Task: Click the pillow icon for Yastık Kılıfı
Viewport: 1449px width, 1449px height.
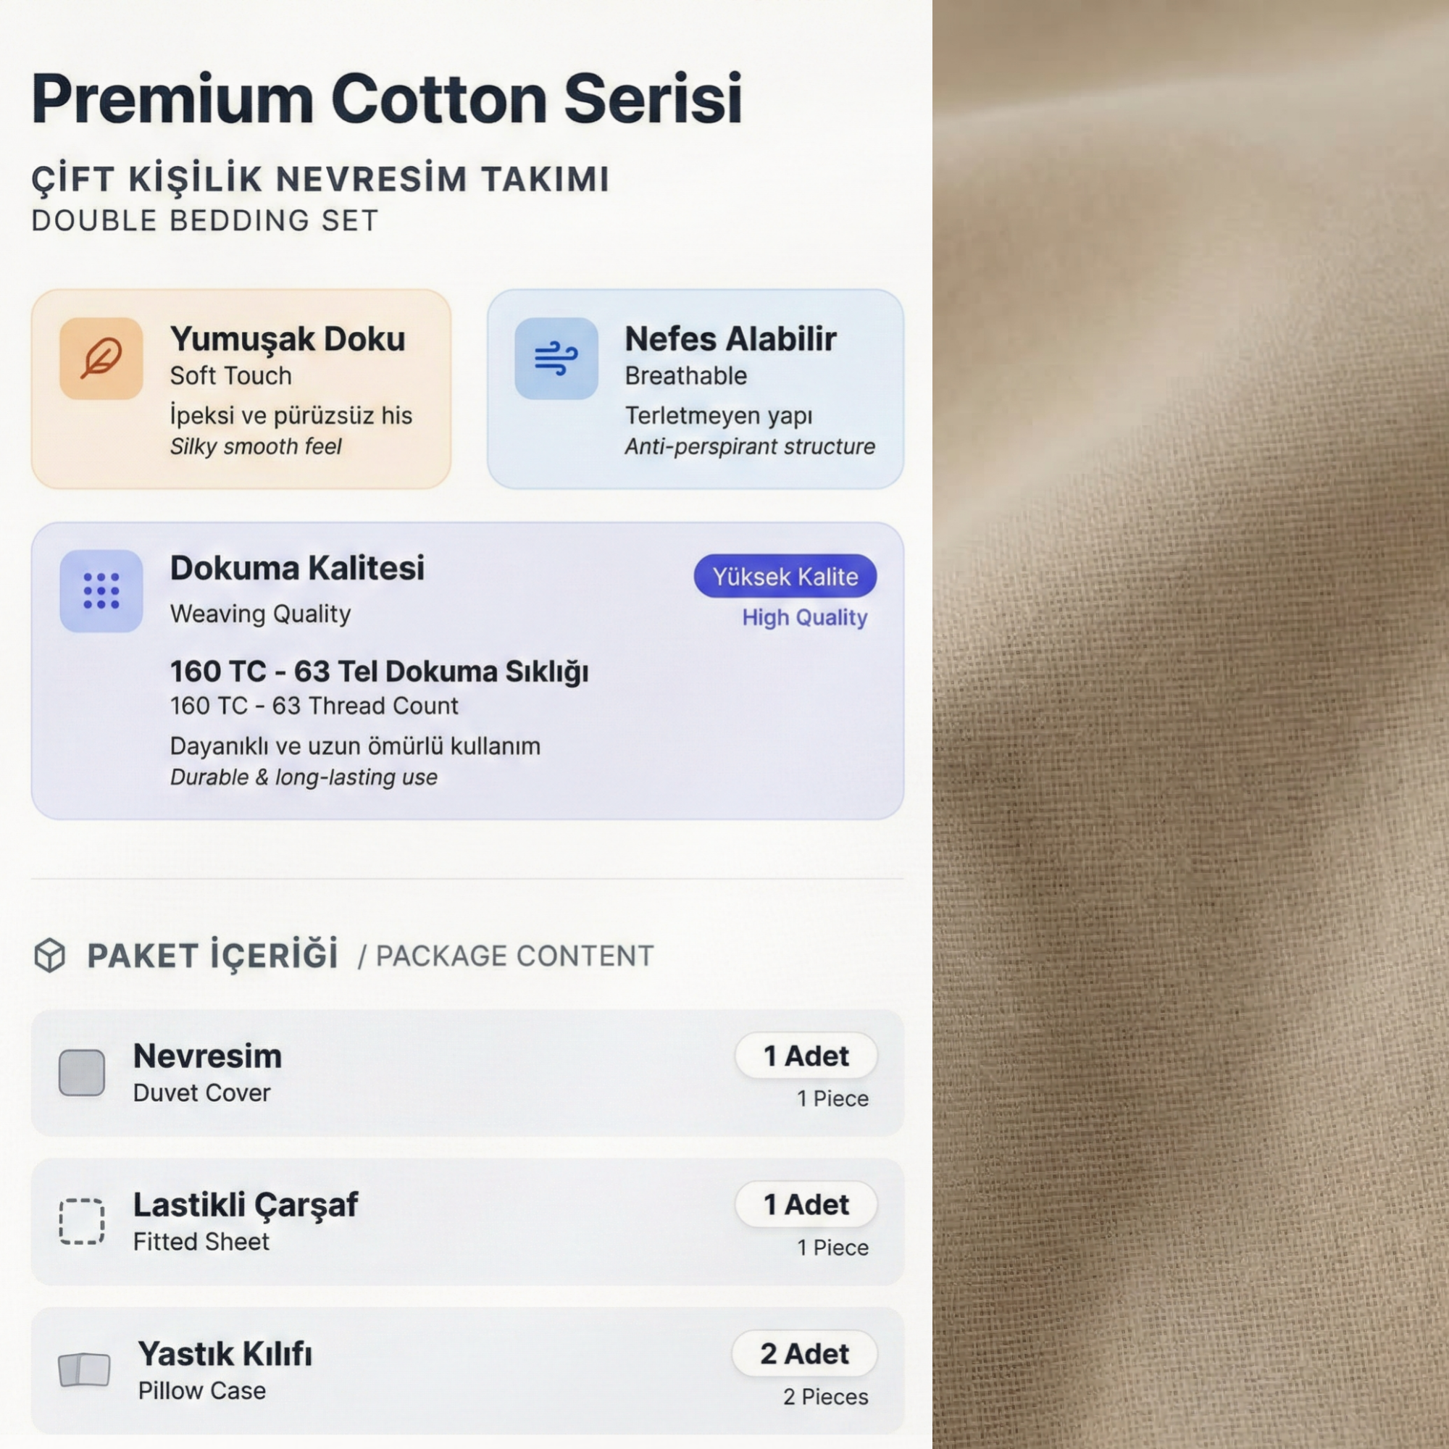Action: [x=84, y=1369]
